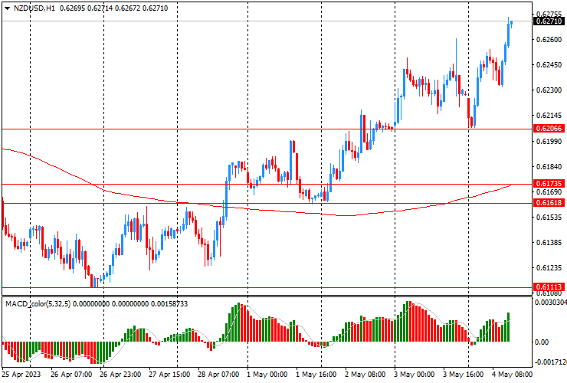Select the red horizontal line at 0.61113
This screenshot has height=383, width=567.
[230, 287]
